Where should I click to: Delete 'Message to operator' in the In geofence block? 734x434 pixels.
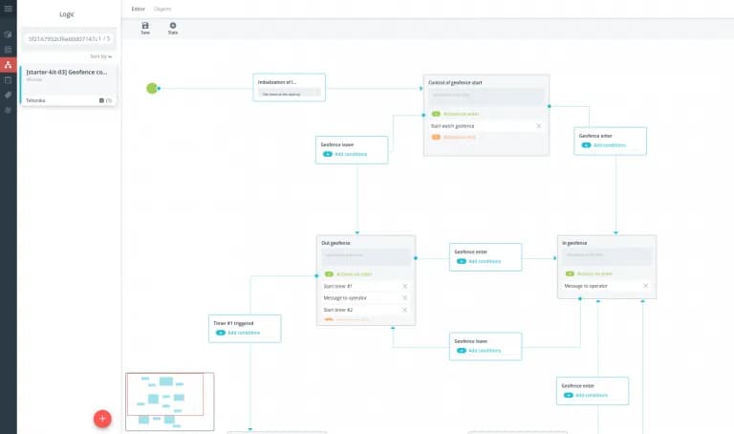pyautogui.click(x=645, y=286)
